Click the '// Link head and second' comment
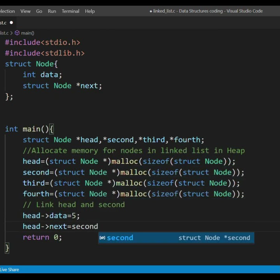Image resolution: width=280 pixels, height=280 pixels. (x=74, y=205)
